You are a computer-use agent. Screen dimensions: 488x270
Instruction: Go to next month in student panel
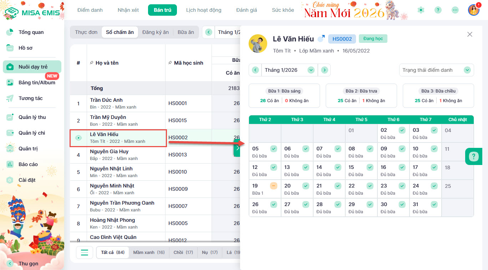pyautogui.click(x=324, y=70)
